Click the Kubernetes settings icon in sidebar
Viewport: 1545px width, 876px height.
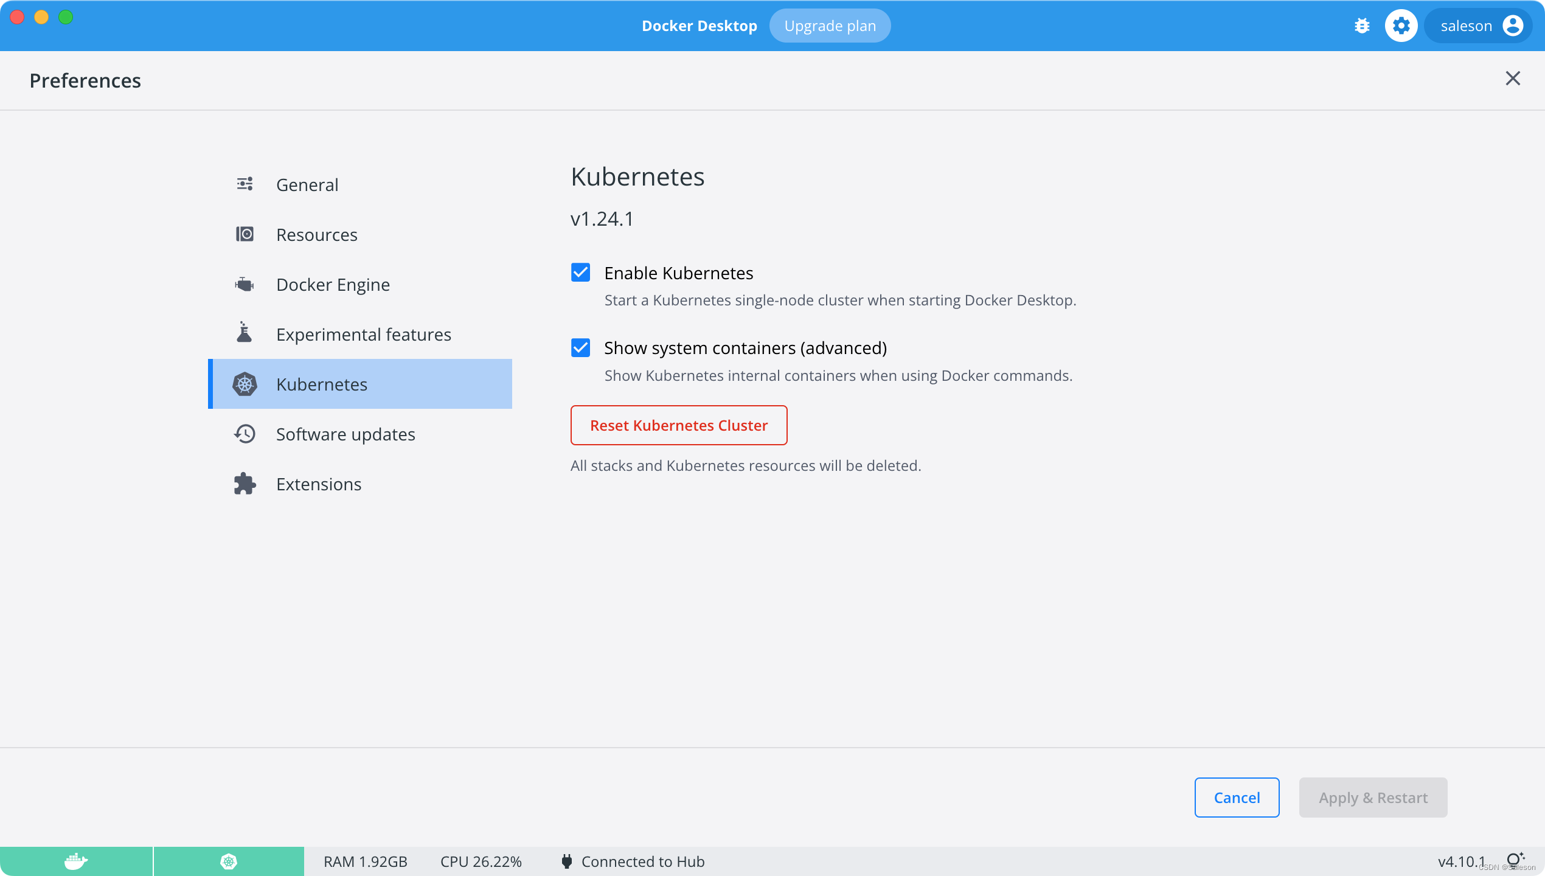244,384
